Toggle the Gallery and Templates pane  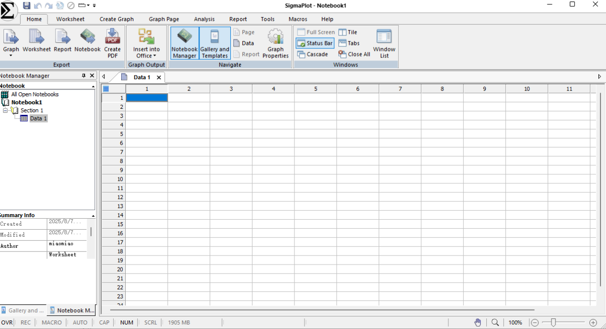pyautogui.click(x=215, y=43)
